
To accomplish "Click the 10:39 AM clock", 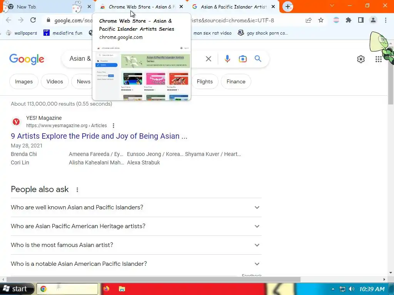I will click(x=372, y=289).
